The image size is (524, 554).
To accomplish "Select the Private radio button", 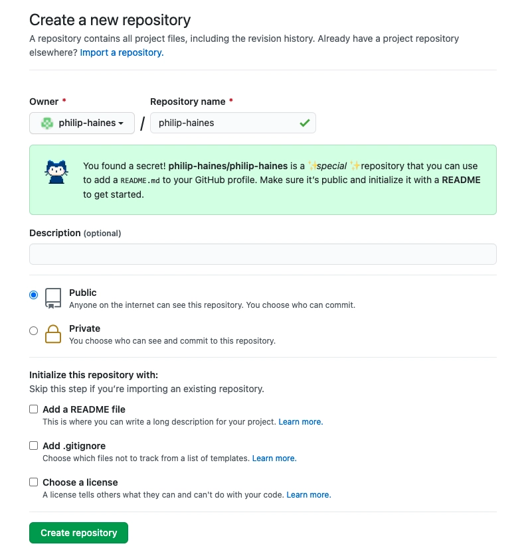I will 34,330.
